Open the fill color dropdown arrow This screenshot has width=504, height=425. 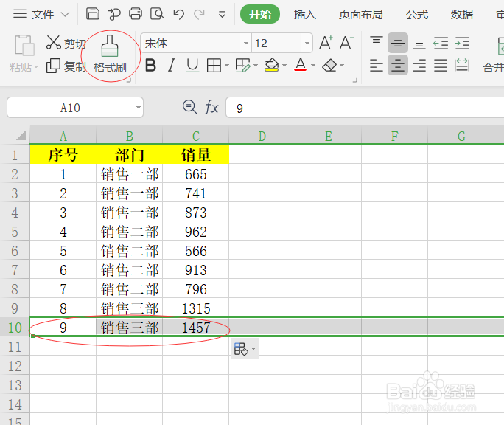[284, 66]
